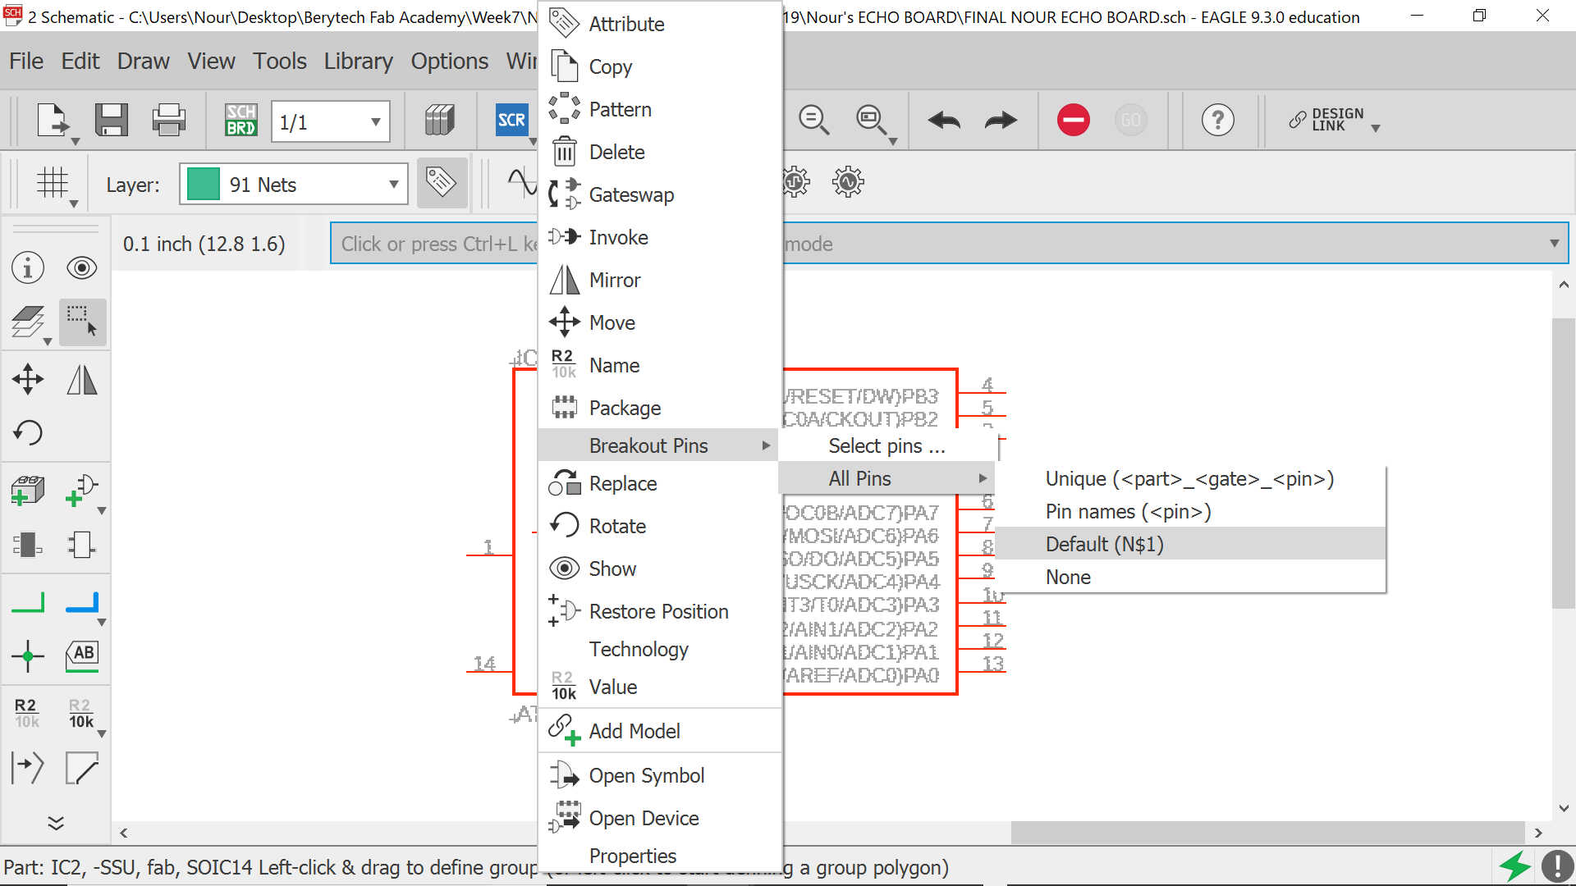Viewport: 1576px width, 886px height.
Task: Select Replace from context menu
Action: (622, 484)
